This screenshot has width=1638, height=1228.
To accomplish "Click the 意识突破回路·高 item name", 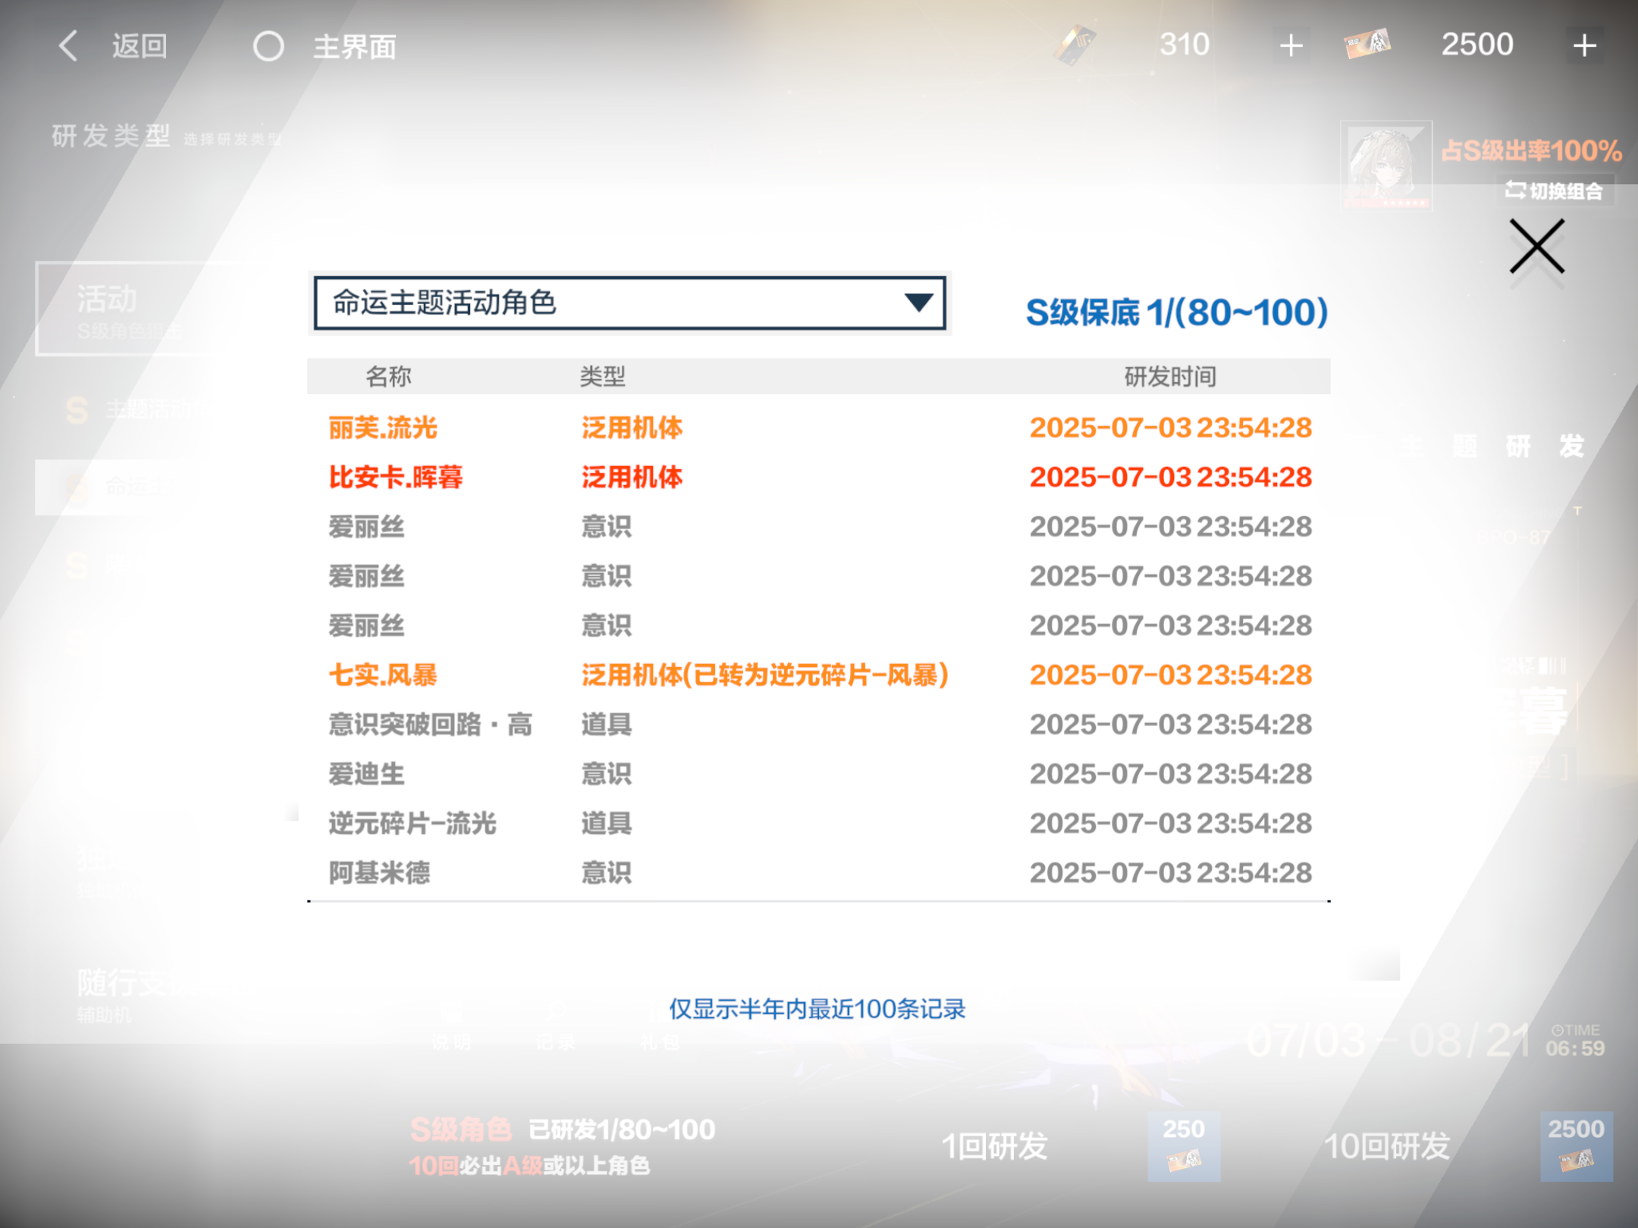I will pos(430,725).
